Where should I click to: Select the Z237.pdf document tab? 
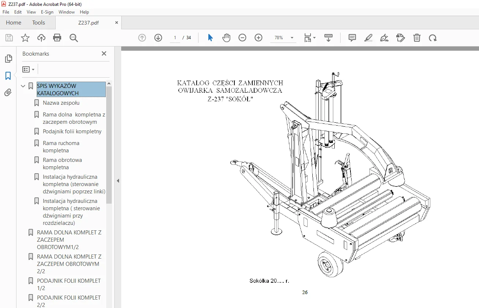click(88, 22)
